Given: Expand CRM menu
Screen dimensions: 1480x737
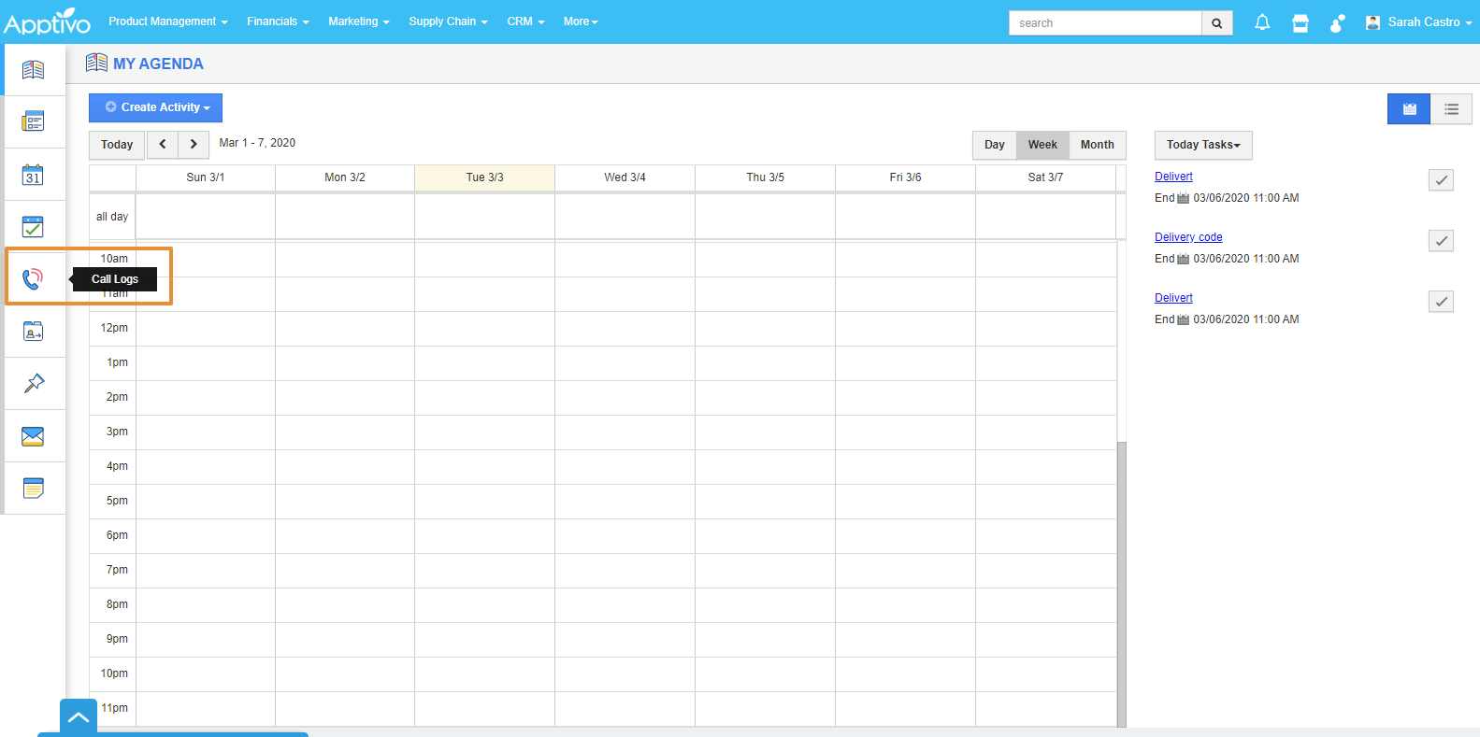Looking at the screenshot, I should 525,21.
